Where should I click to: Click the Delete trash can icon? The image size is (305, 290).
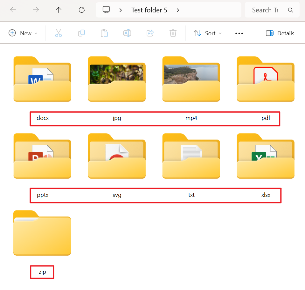pos(173,33)
